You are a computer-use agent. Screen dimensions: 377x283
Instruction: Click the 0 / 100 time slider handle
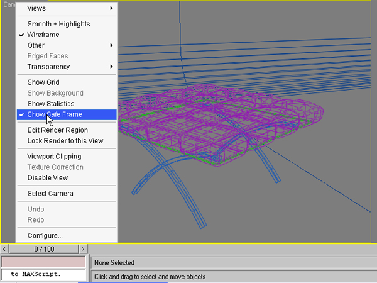click(44, 249)
